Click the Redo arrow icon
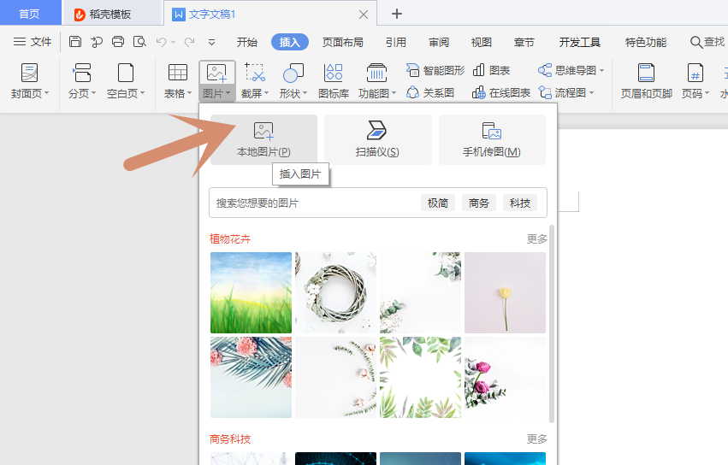Viewport: 728px width, 465px height. 189,42
